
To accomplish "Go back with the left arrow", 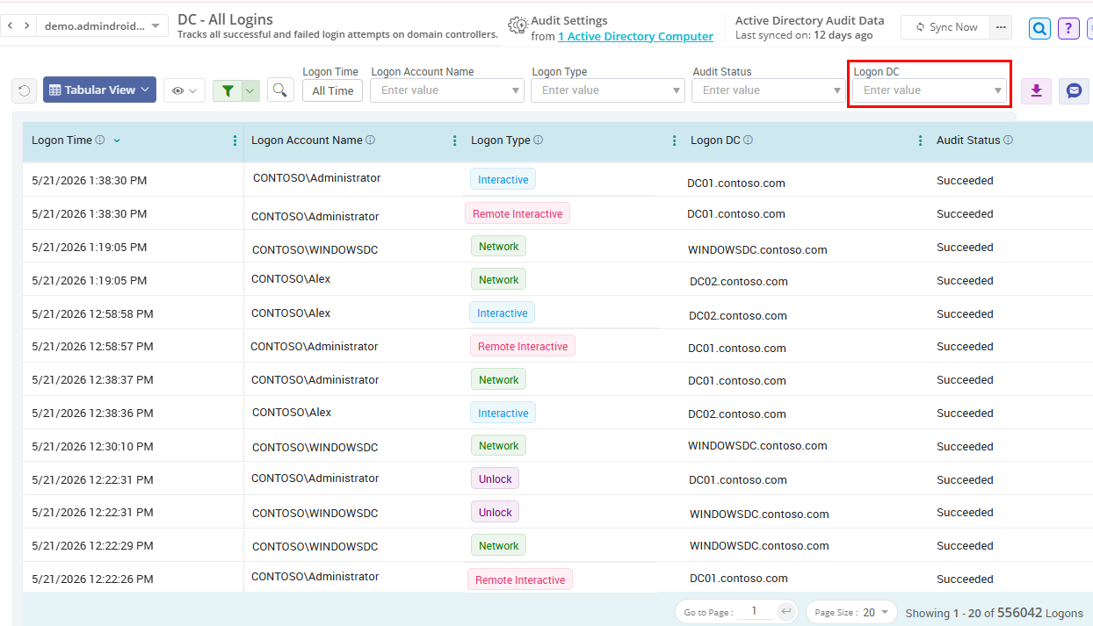I will pos(10,26).
